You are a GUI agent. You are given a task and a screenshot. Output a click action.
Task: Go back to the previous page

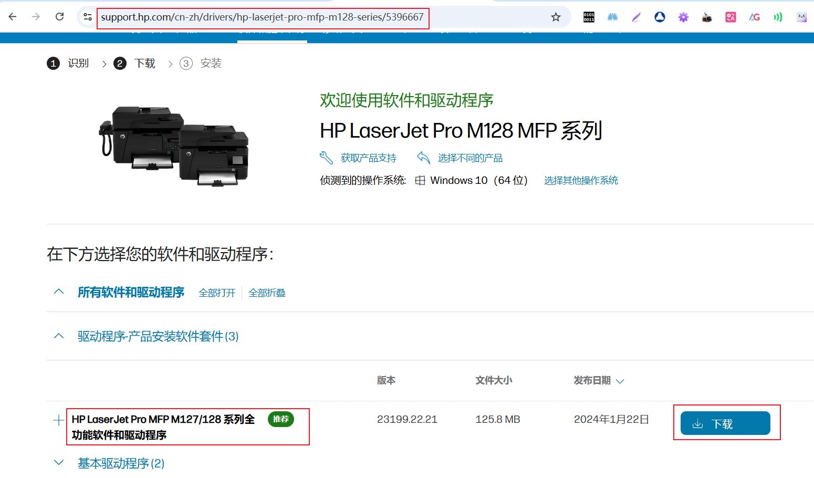(x=13, y=17)
